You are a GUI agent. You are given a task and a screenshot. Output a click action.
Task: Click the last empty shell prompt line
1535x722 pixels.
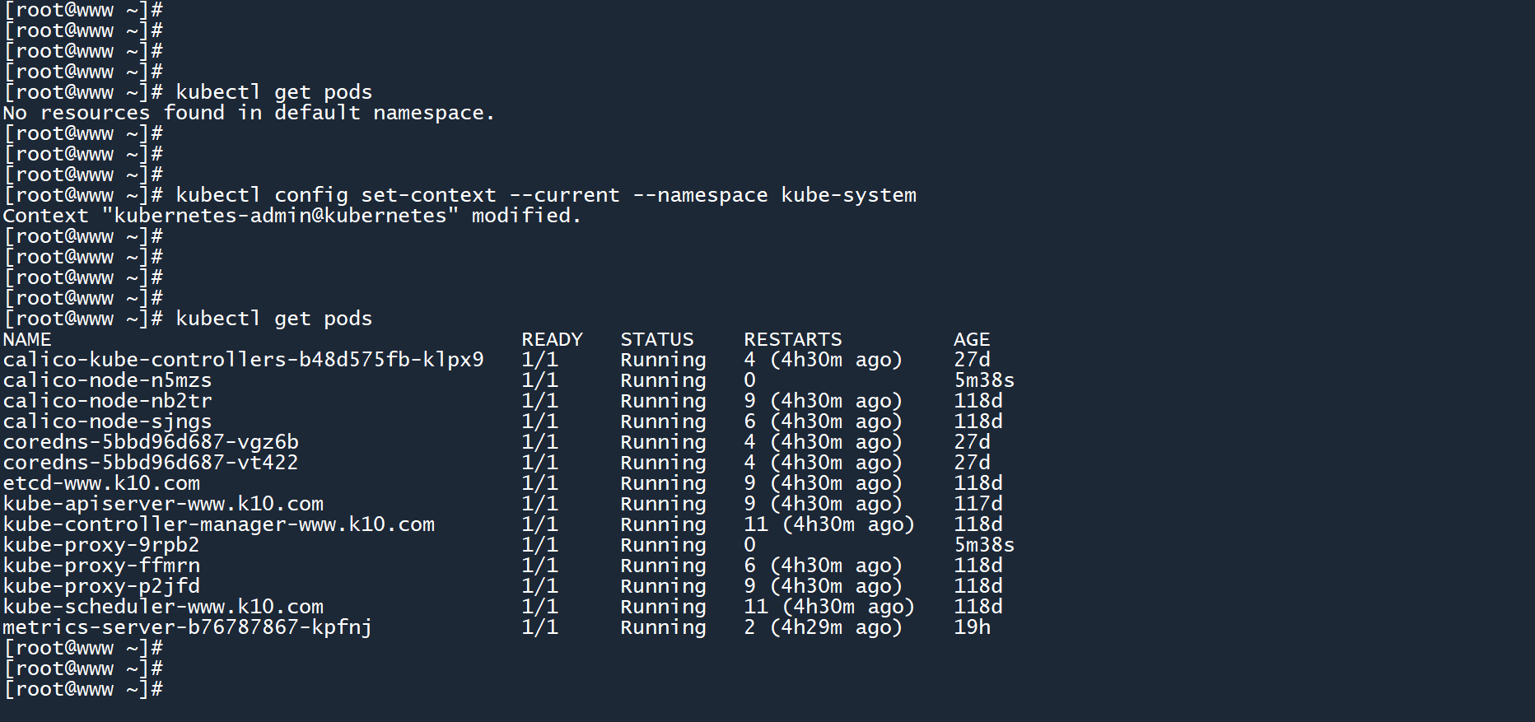pos(83,689)
